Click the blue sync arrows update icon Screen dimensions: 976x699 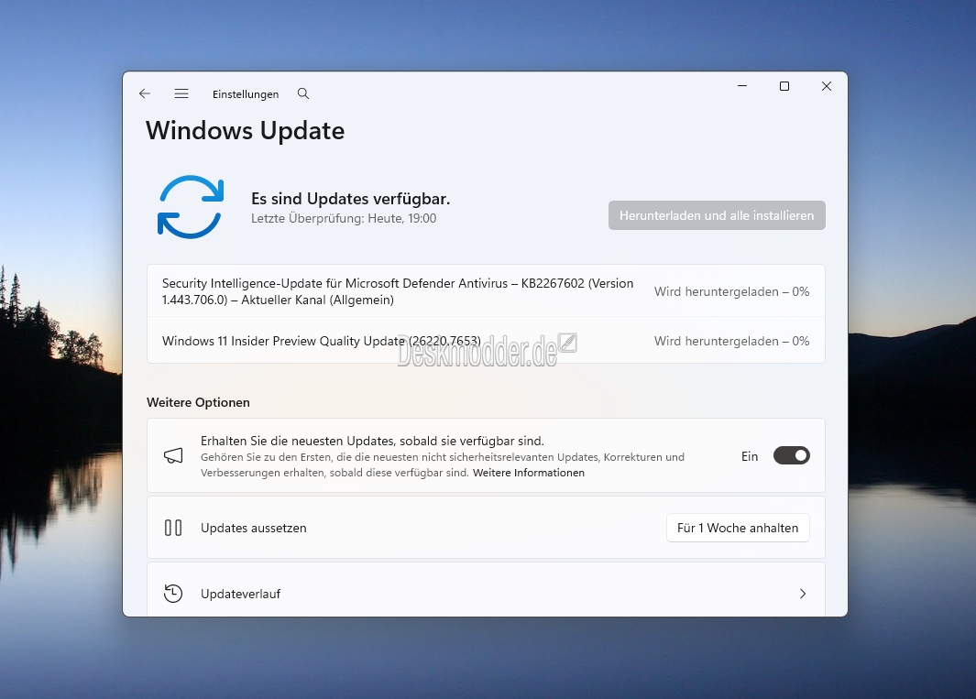click(191, 207)
